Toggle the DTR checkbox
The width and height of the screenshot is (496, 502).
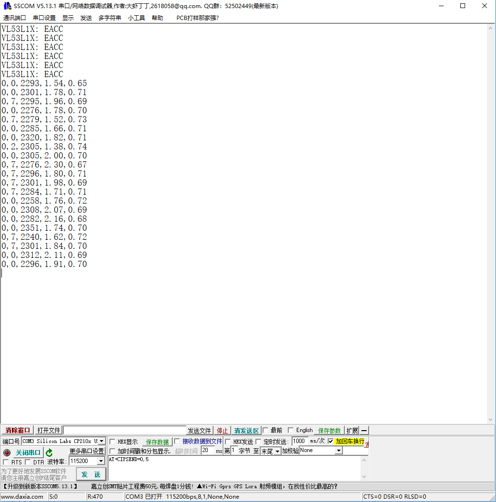pyautogui.click(x=28, y=462)
